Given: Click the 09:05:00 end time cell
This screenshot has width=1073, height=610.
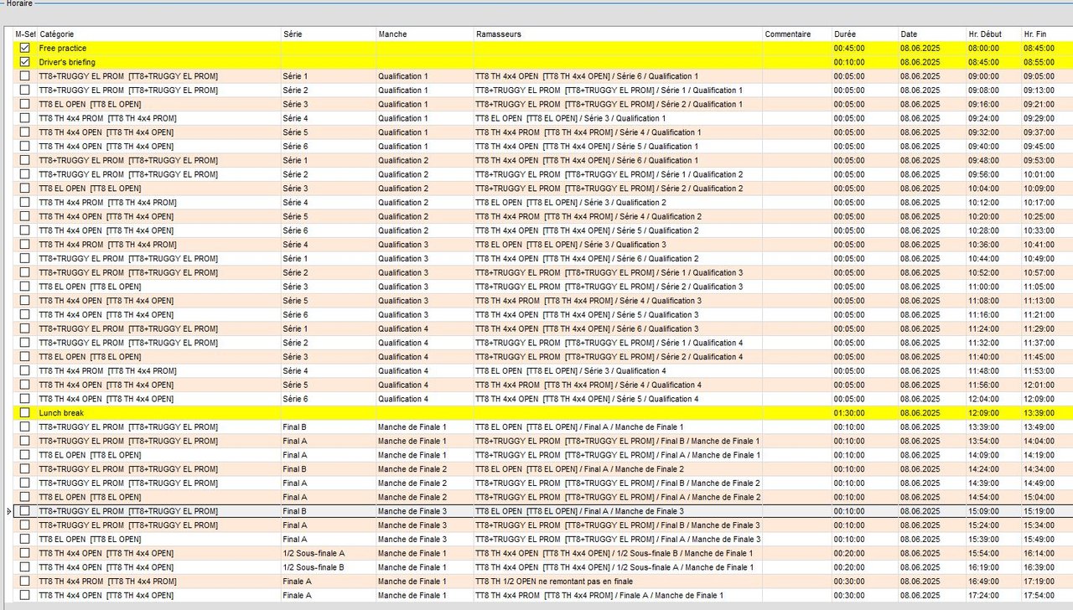Looking at the screenshot, I should [1047, 76].
